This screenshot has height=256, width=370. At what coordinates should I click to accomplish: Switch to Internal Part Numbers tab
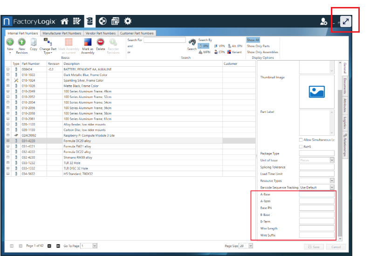tap(23, 33)
